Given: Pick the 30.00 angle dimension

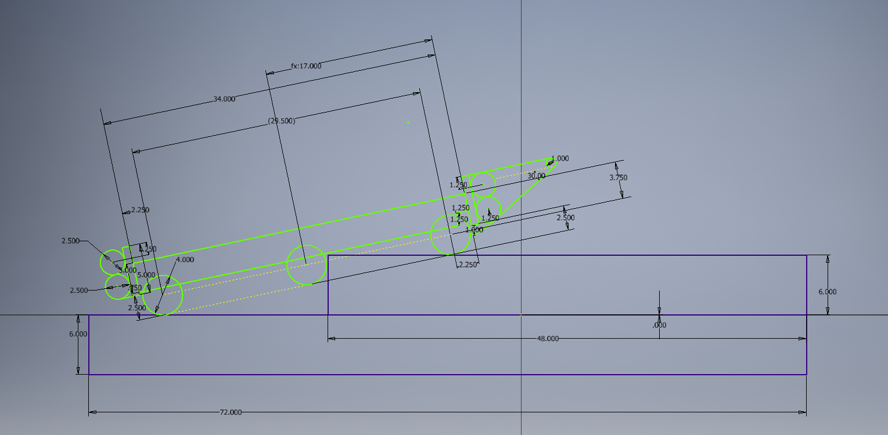Looking at the screenshot, I should coord(536,176).
